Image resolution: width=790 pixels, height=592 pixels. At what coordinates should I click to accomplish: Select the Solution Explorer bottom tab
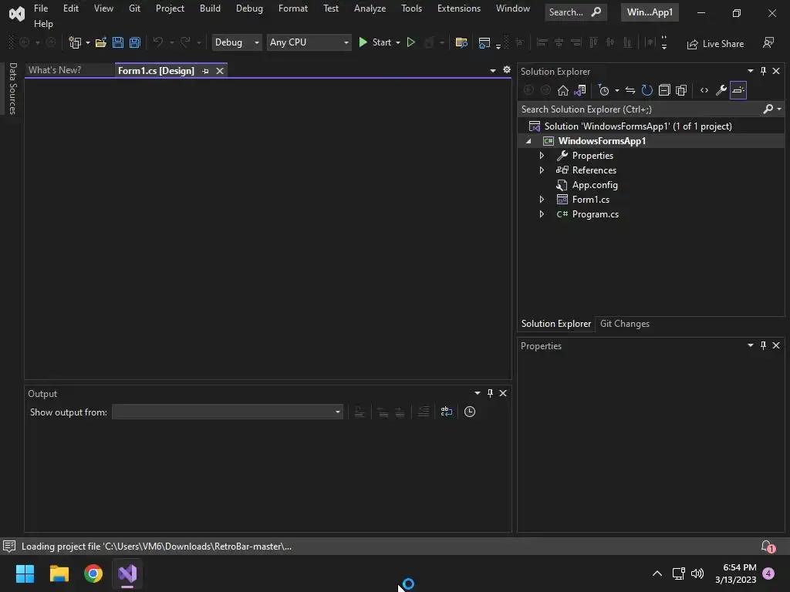click(x=556, y=324)
